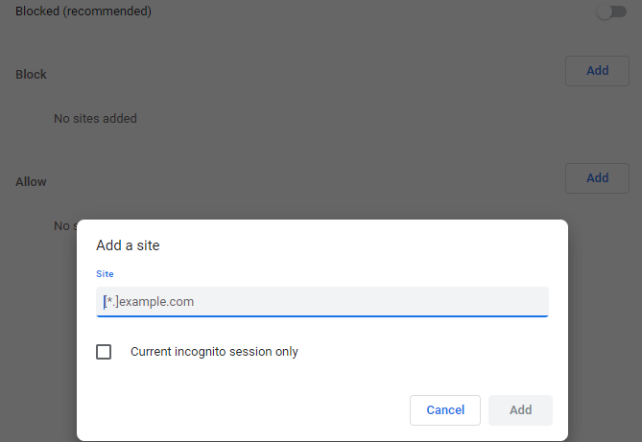The width and height of the screenshot is (642, 442).
Task: Click No sites added text under Block
Action: [95, 118]
